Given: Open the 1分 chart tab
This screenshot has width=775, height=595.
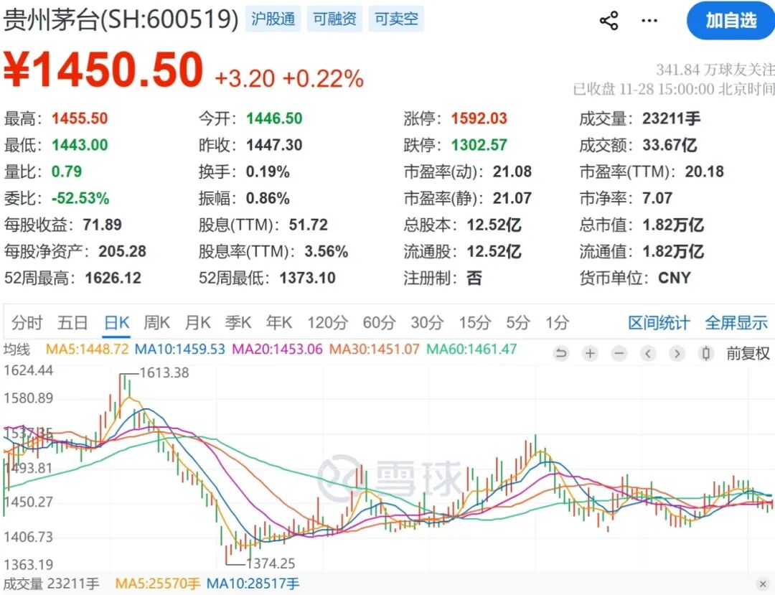Looking at the screenshot, I should pyautogui.click(x=558, y=323).
